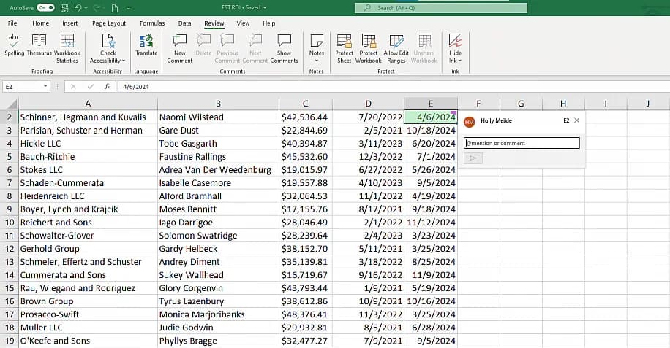Open the Hide Ink dropdown
Viewport: 670px width, 348px height.
455,61
